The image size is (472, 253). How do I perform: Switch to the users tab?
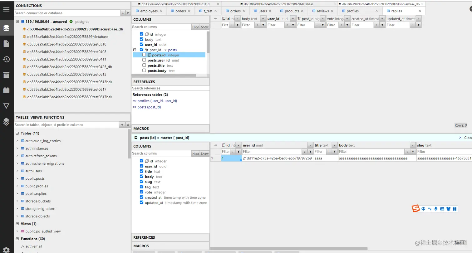point(263,11)
